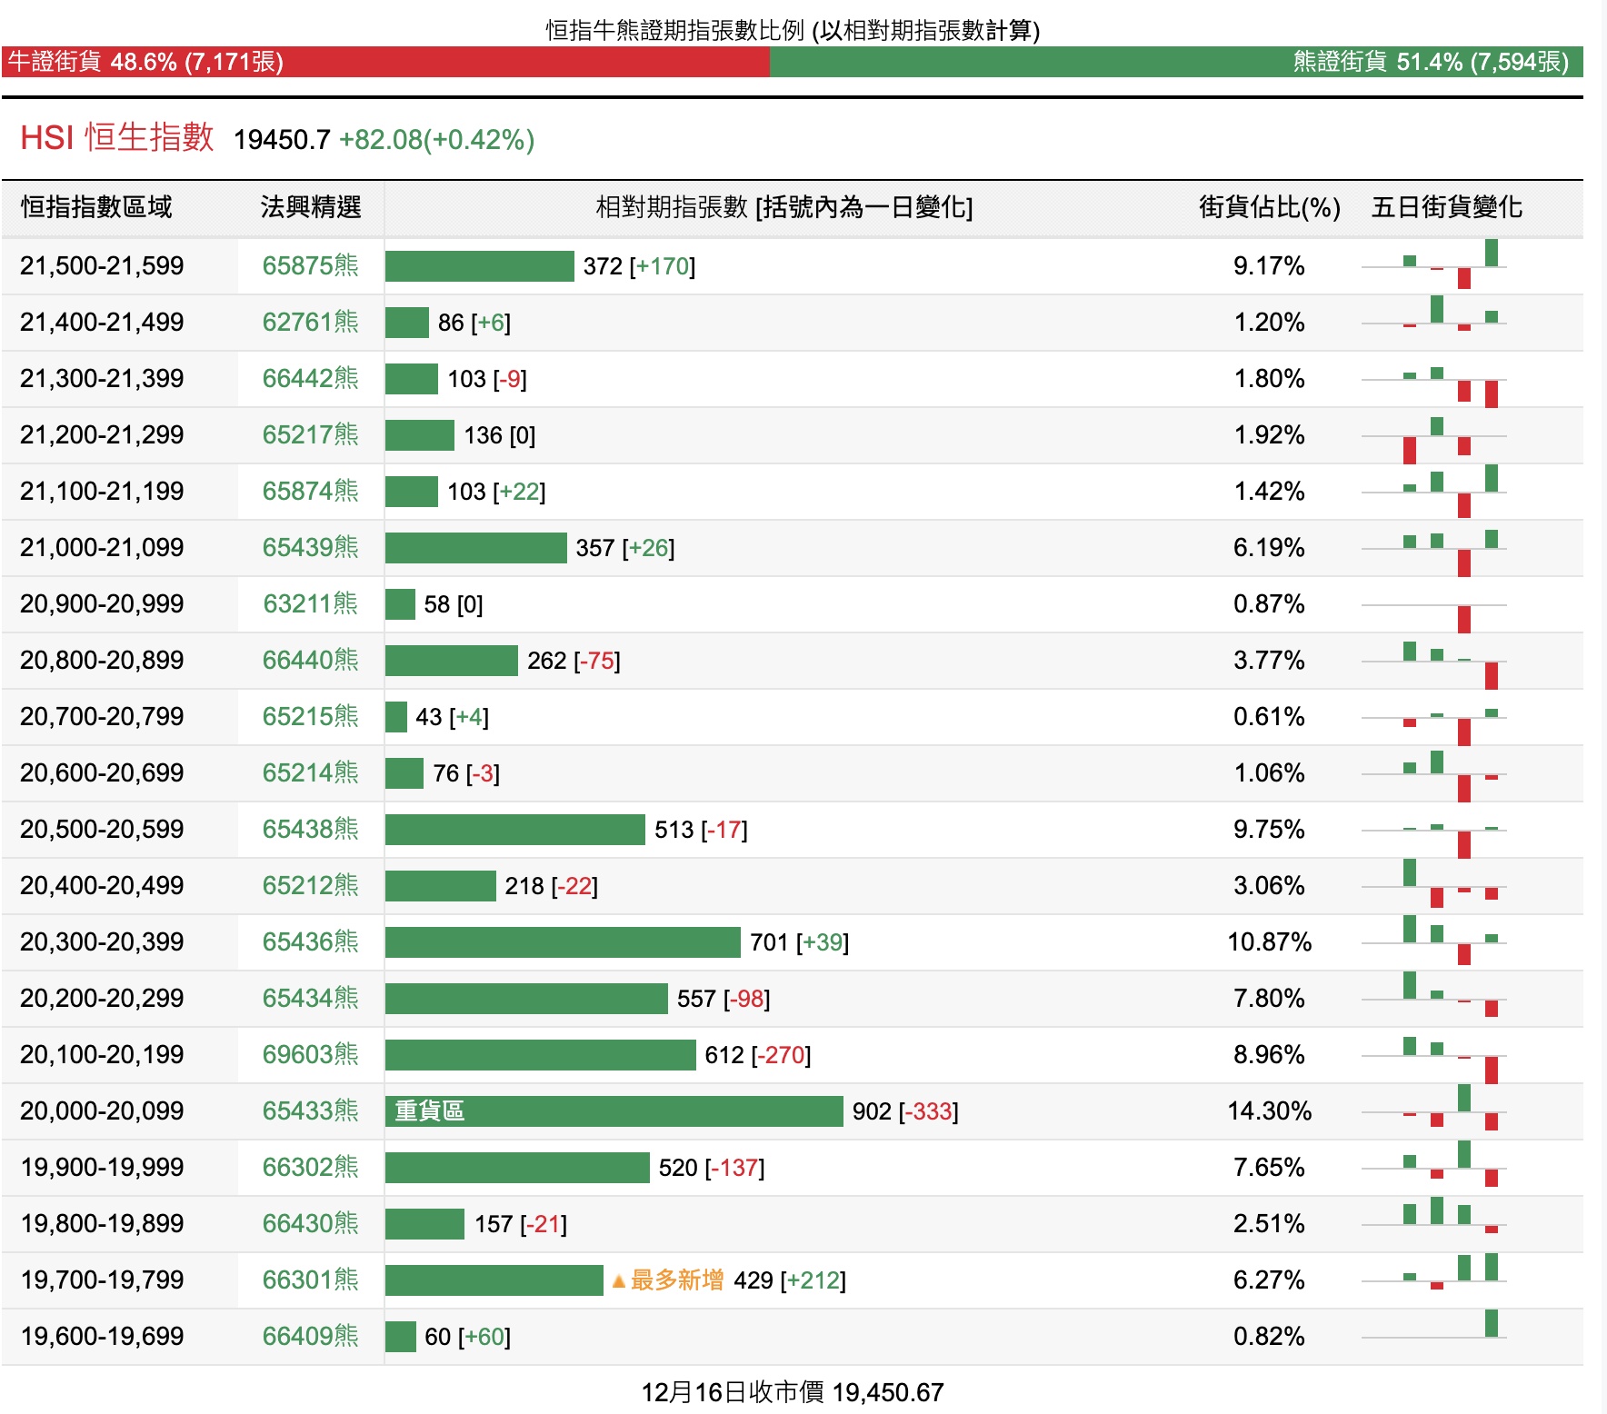Click the 66301熊 certificate link
The image size is (1607, 1414).
tap(310, 1280)
